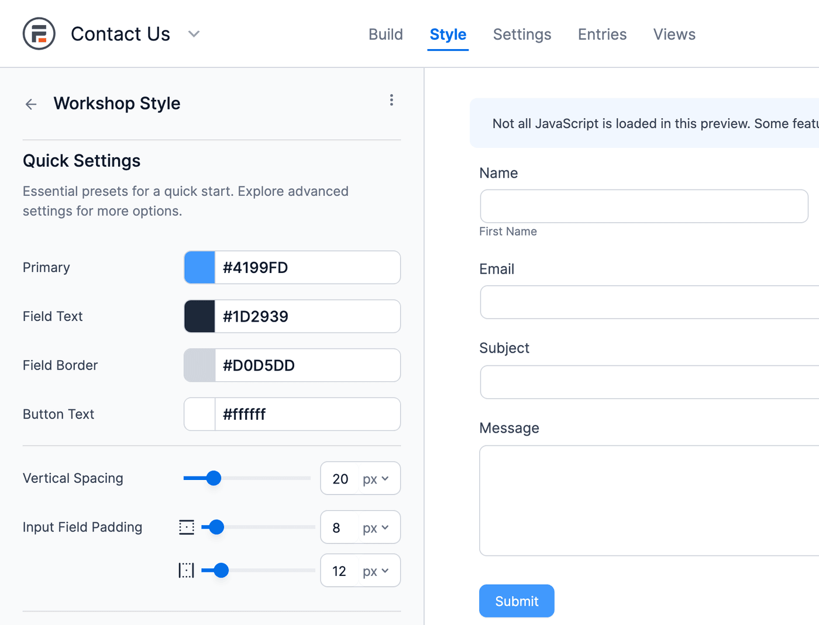819x625 pixels.
Task: Open the Vertical Spacing px unit dropdown
Action: [376, 479]
